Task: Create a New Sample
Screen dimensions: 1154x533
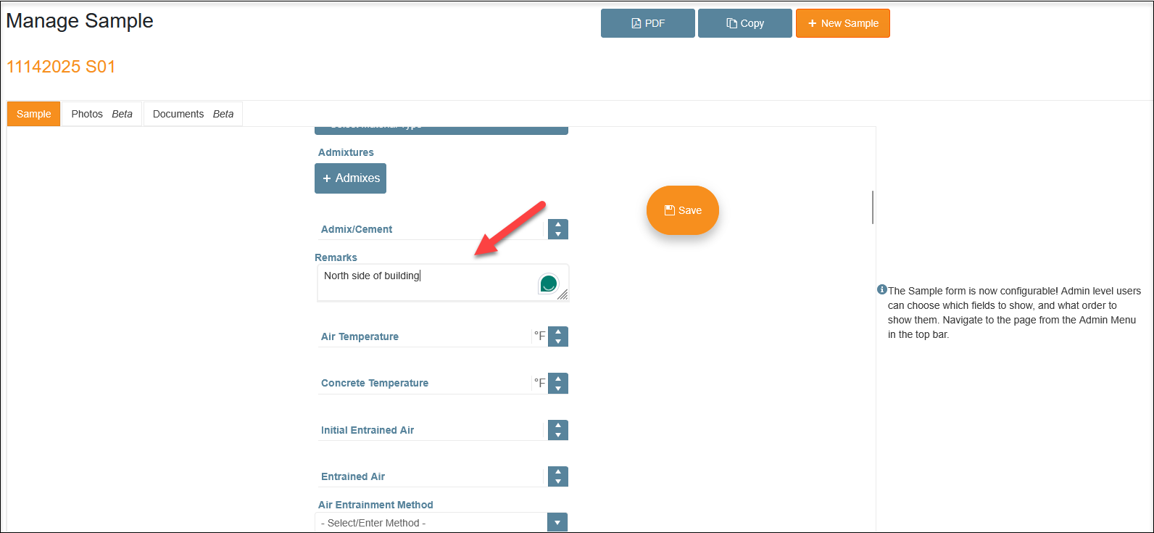Action: pos(842,23)
